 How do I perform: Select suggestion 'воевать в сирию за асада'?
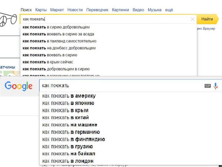(x=109, y=34)
